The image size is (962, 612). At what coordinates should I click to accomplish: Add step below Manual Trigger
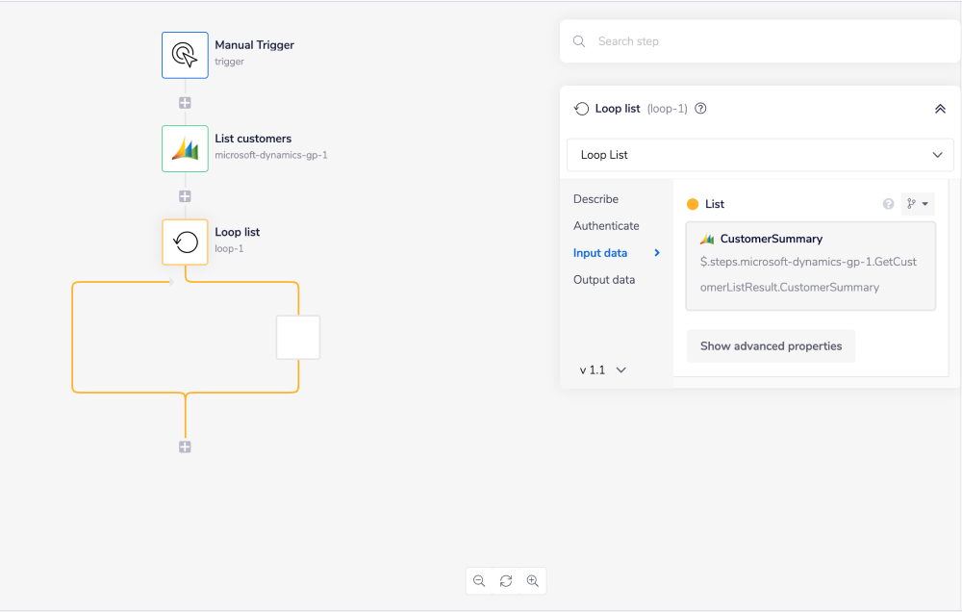click(x=185, y=102)
